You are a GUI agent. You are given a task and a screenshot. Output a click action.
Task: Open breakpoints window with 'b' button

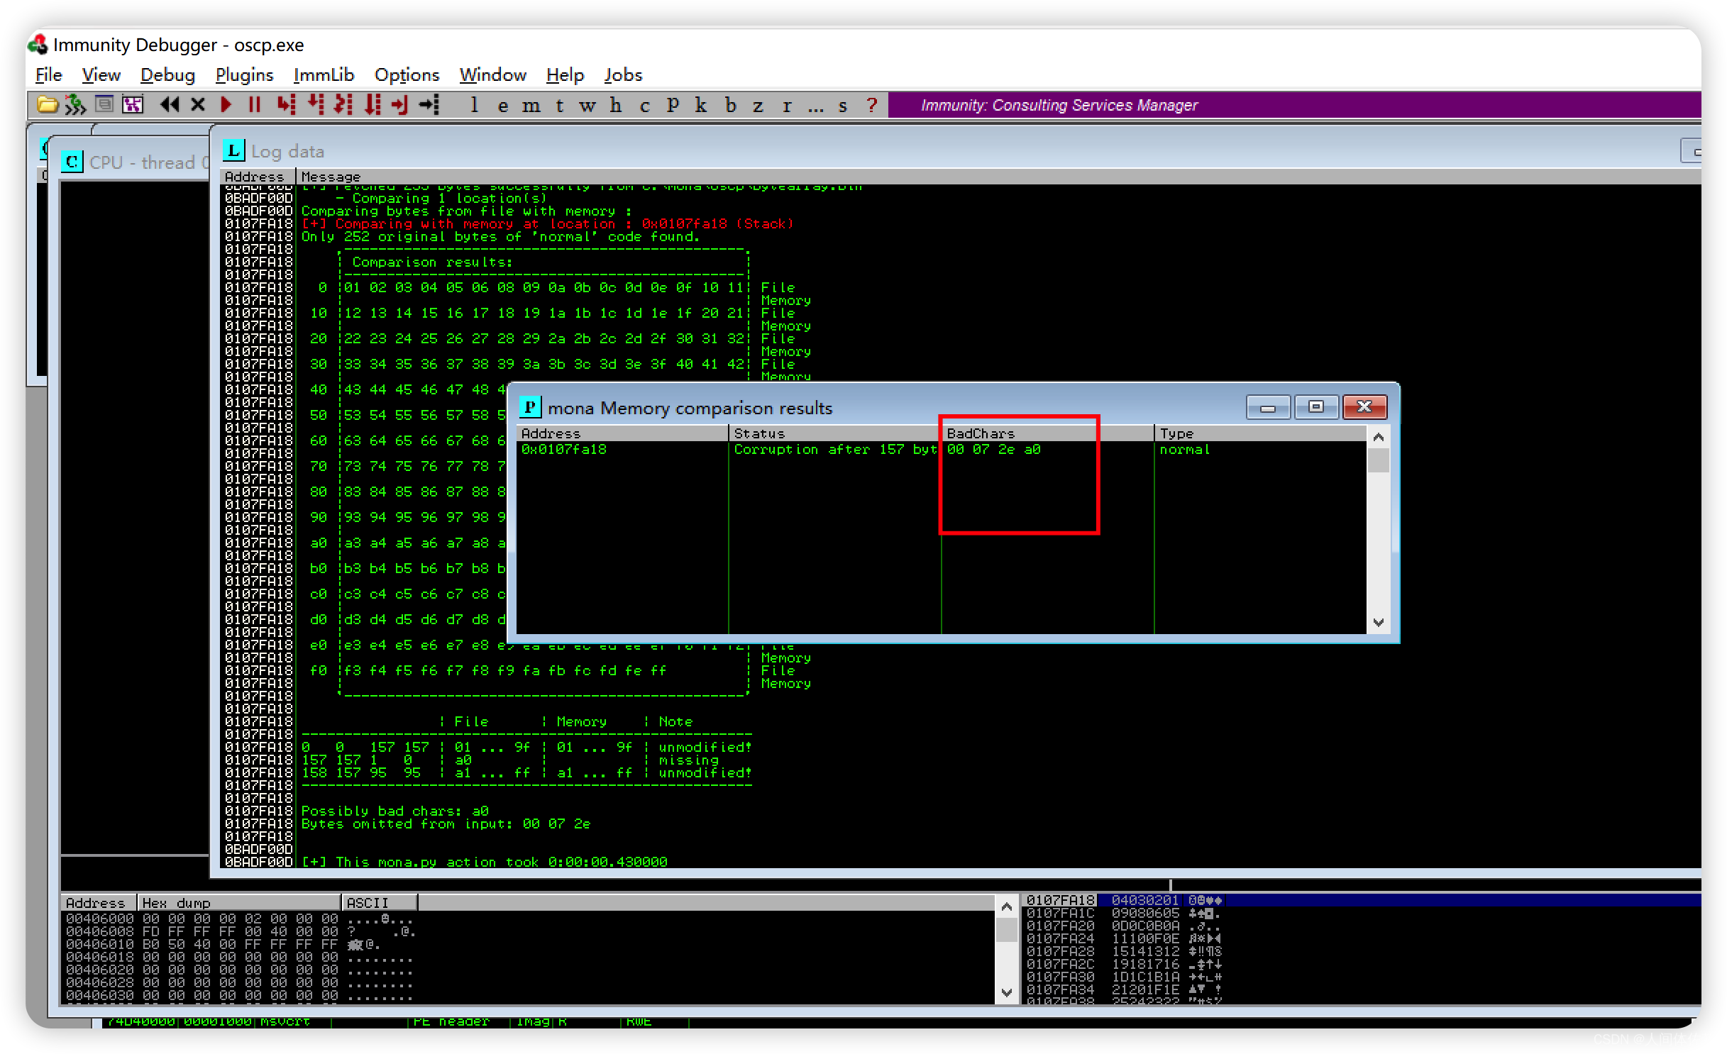click(x=730, y=106)
